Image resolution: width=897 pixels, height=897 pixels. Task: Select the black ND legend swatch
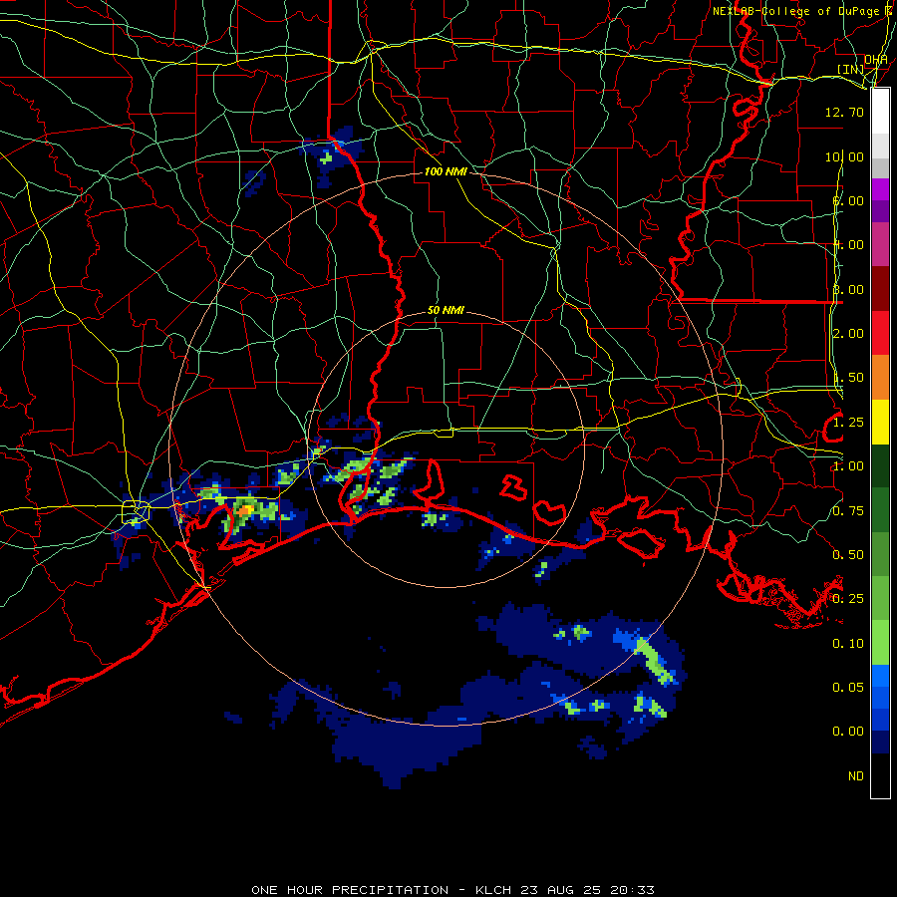click(880, 775)
